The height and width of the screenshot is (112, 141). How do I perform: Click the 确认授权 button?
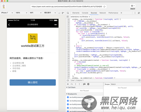click(x=33, y=82)
